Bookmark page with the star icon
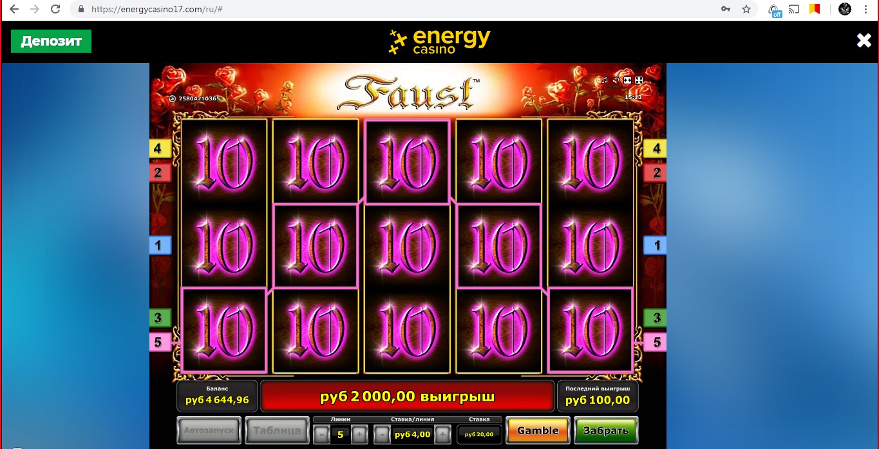Viewport: 879px width, 449px height. tap(746, 10)
